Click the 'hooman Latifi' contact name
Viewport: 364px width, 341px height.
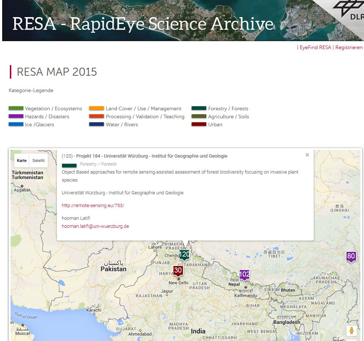tap(76, 218)
